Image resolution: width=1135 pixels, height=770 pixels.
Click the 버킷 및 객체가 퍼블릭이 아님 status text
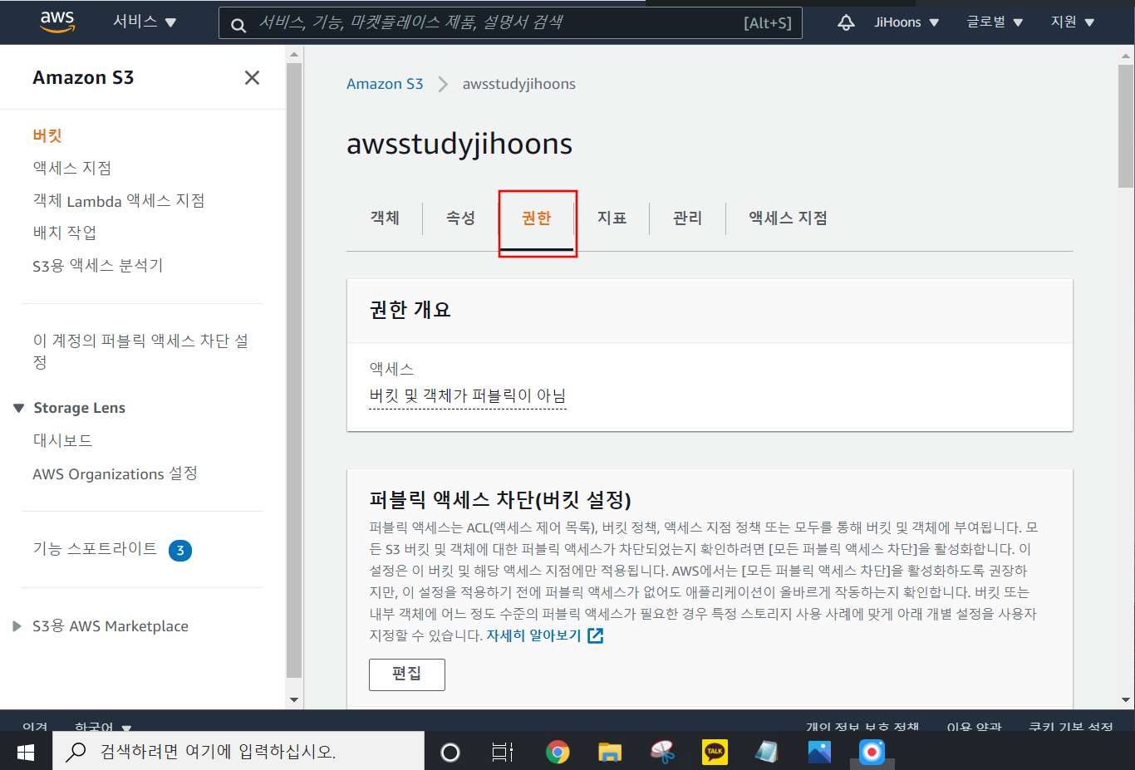[468, 395]
